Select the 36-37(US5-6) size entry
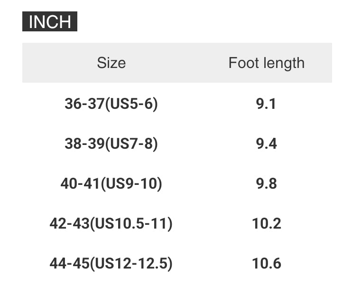The image size is (361, 288). [x=111, y=104]
